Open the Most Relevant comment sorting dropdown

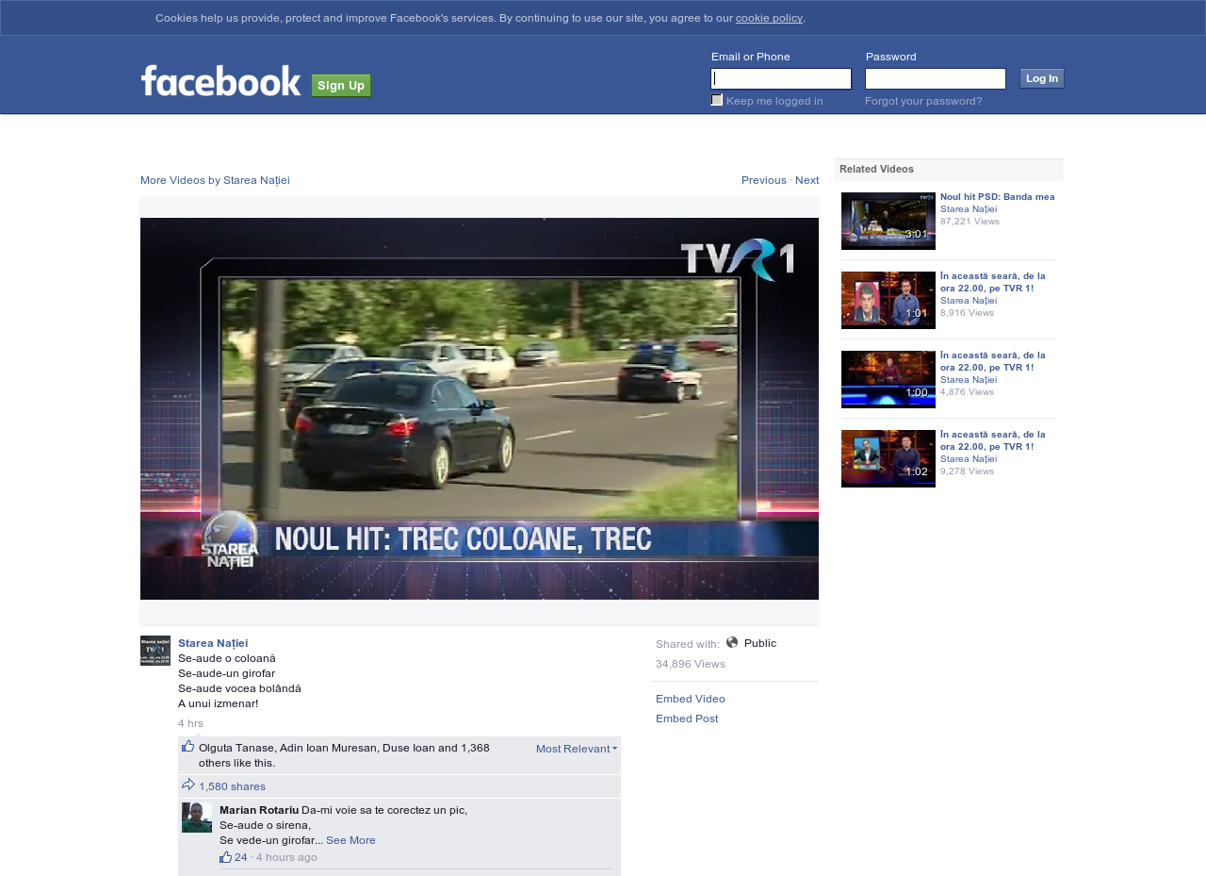pyautogui.click(x=577, y=749)
